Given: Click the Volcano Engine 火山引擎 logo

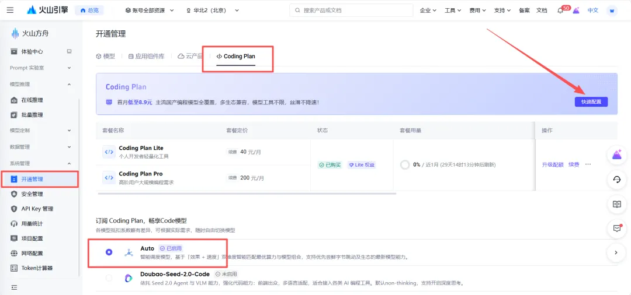Looking at the screenshot, I should (x=47, y=10).
